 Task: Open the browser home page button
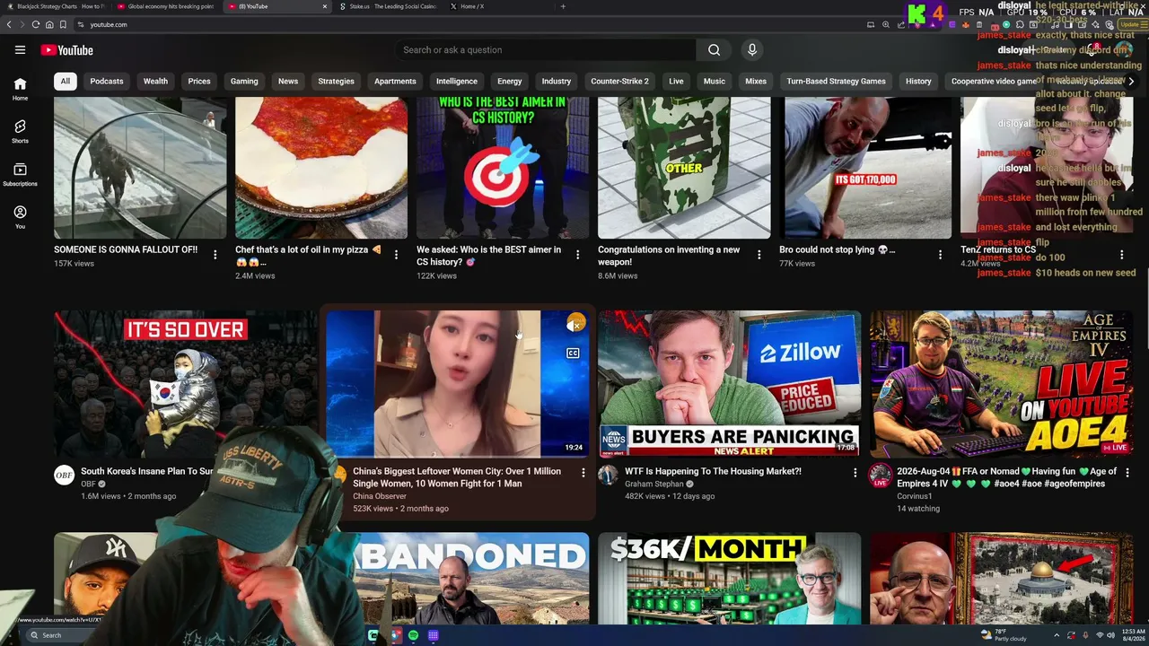coord(49,24)
